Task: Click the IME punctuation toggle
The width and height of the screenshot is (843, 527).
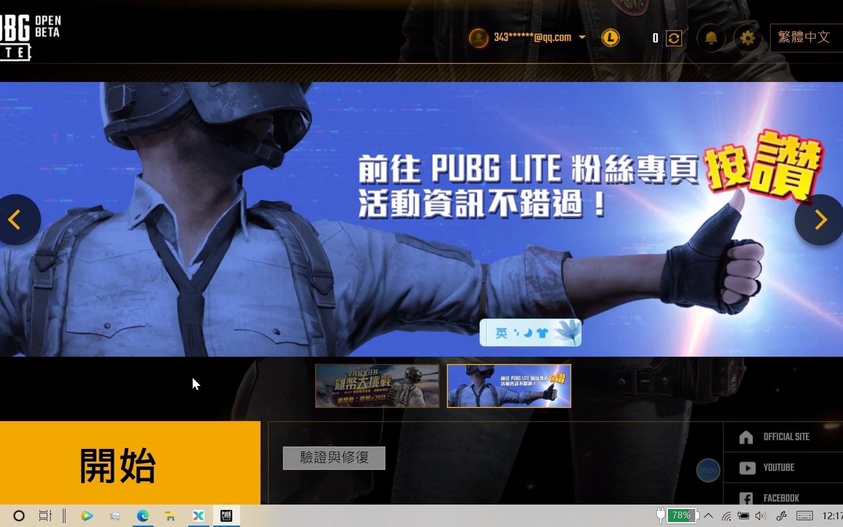Action: click(x=516, y=333)
